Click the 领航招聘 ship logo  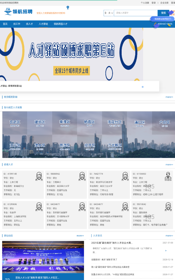coord(18,12)
